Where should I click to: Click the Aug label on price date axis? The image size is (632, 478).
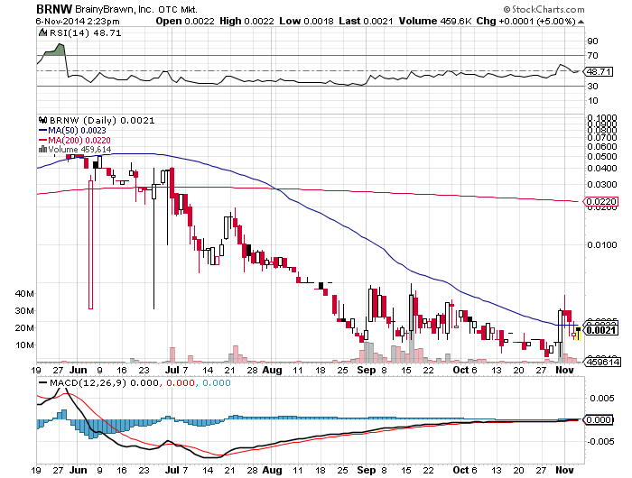272,370
